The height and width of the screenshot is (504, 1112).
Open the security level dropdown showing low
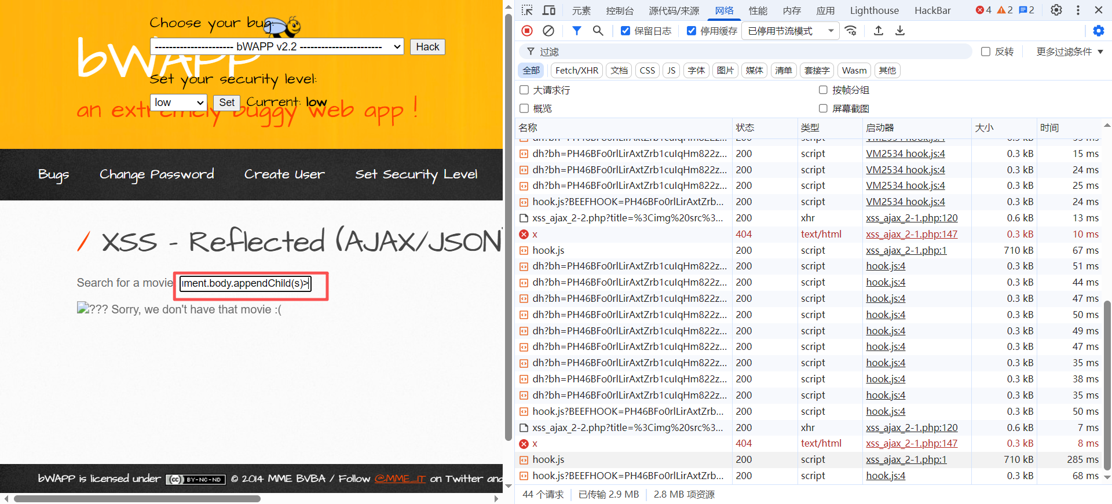pyautogui.click(x=179, y=103)
